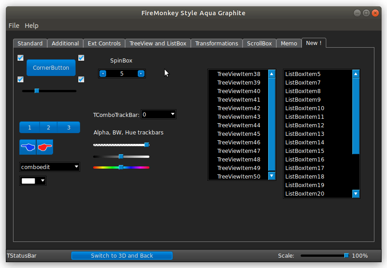Select TreeViewItem47
Image resolution: width=387 pixels, height=268 pixels.
coord(238,151)
